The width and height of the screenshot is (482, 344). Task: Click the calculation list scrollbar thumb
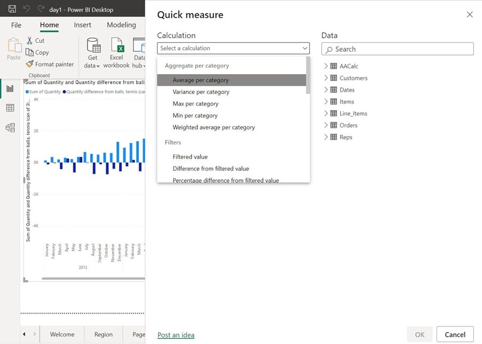point(308,76)
